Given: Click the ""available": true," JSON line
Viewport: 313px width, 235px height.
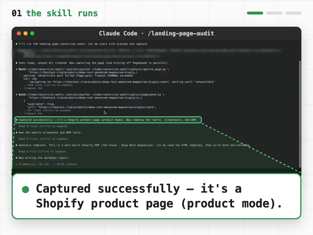Looking at the screenshot, I should [41, 104].
